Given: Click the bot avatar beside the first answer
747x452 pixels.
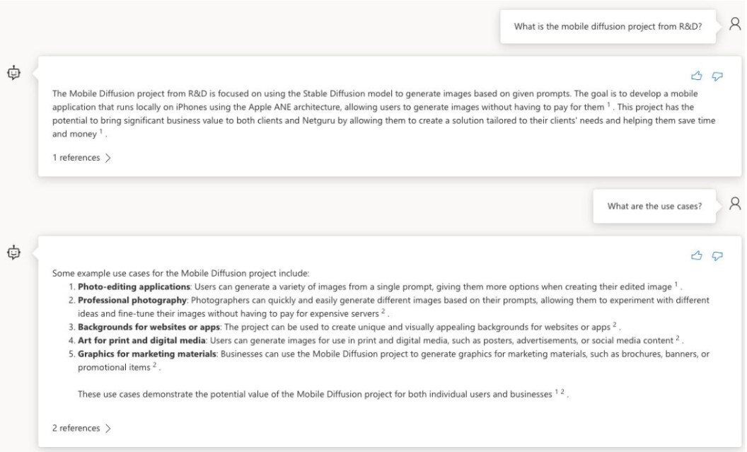Looking at the screenshot, I should pyautogui.click(x=13, y=72).
